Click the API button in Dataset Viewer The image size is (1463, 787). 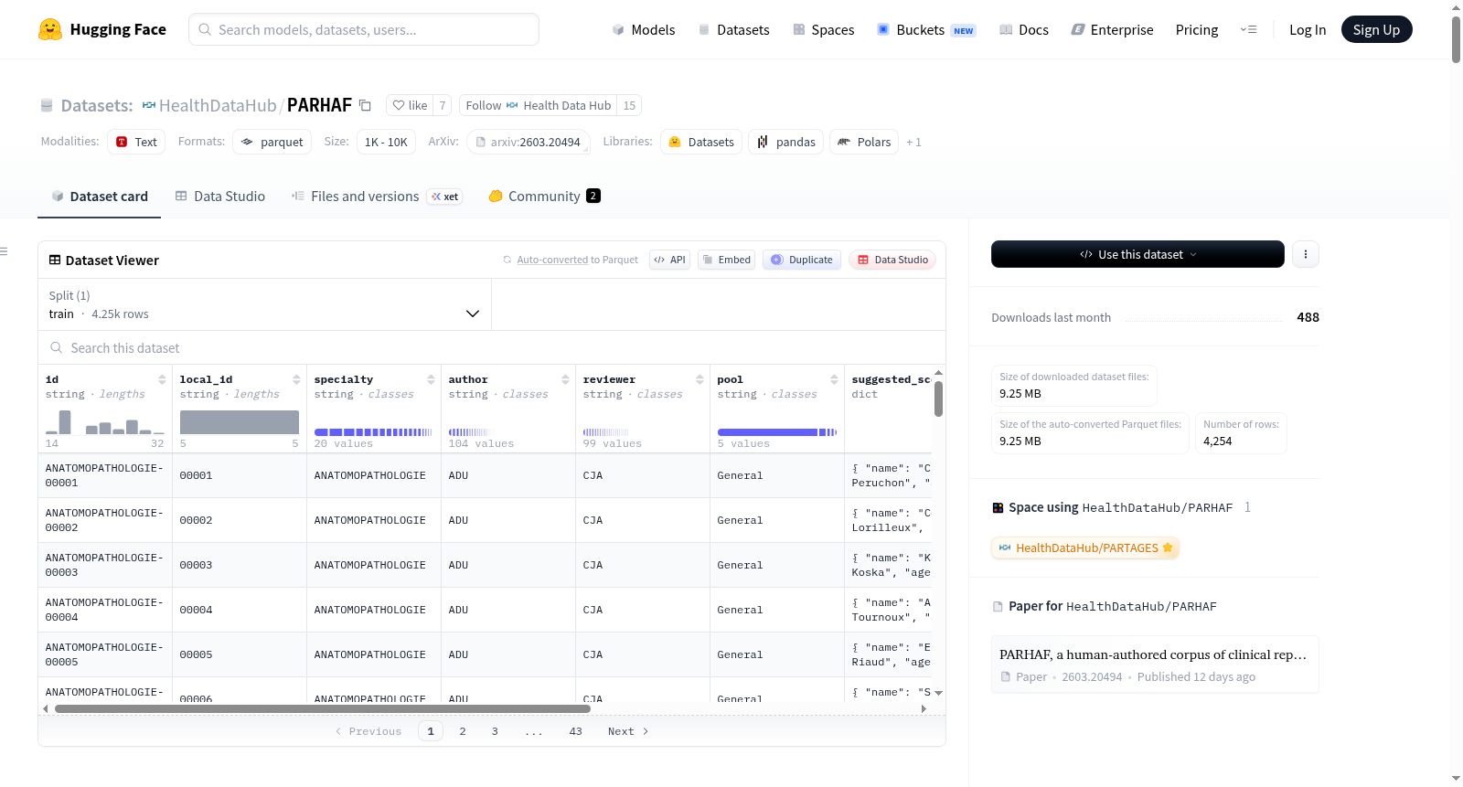pyautogui.click(x=669, y=260)
